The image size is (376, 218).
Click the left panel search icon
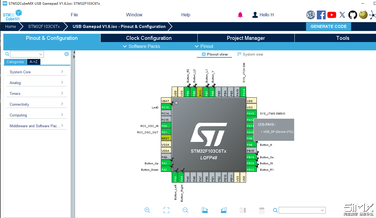(x=7, y=54)
